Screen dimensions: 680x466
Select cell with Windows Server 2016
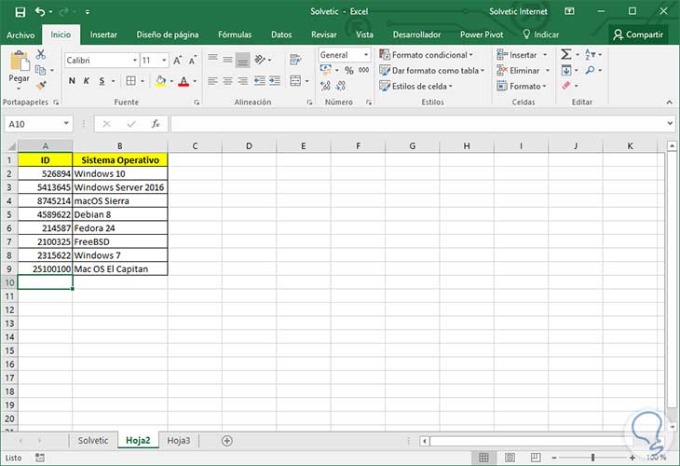[119, 187]
